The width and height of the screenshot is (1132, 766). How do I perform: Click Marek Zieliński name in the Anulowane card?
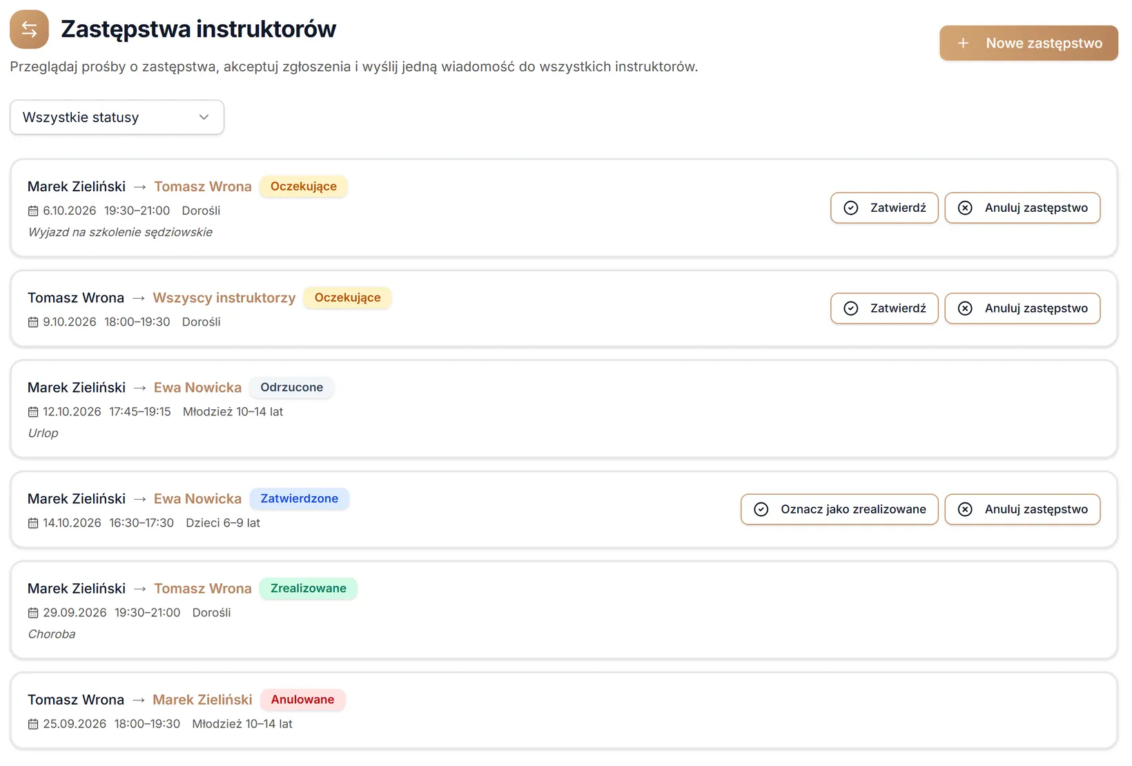pos(202,700)
